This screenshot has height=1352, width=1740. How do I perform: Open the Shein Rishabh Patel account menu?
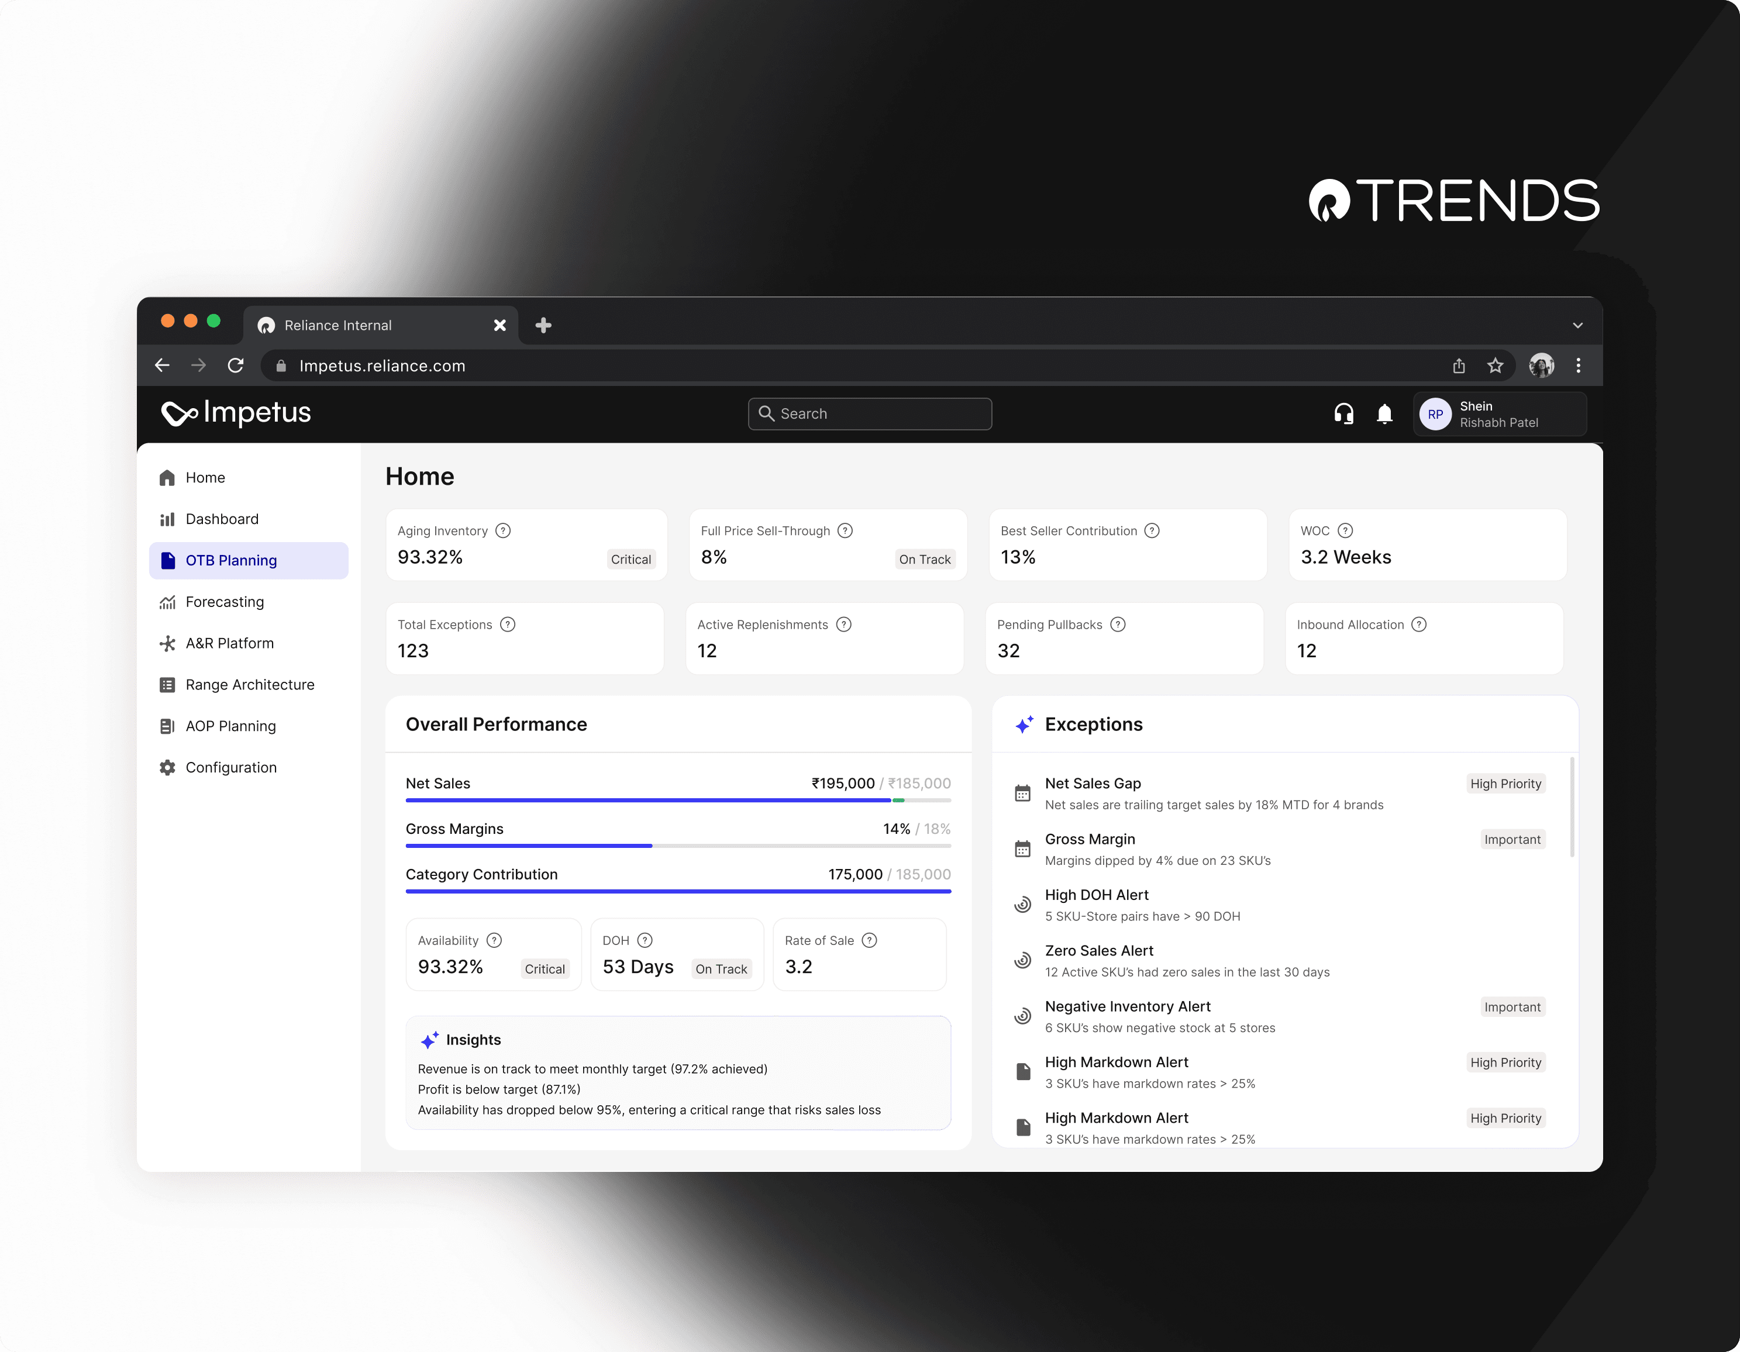coord(1500,414)
